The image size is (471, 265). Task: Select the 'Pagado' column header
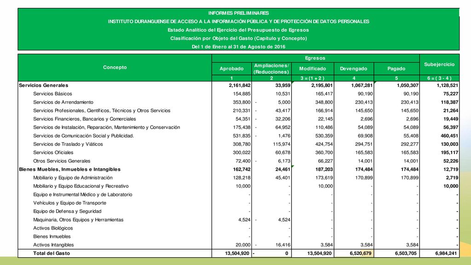[x=396, y=69]
